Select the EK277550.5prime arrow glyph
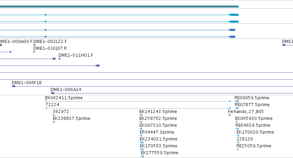Image resolution: width=293 pixels, height=158 pixels. click(143, 156)
